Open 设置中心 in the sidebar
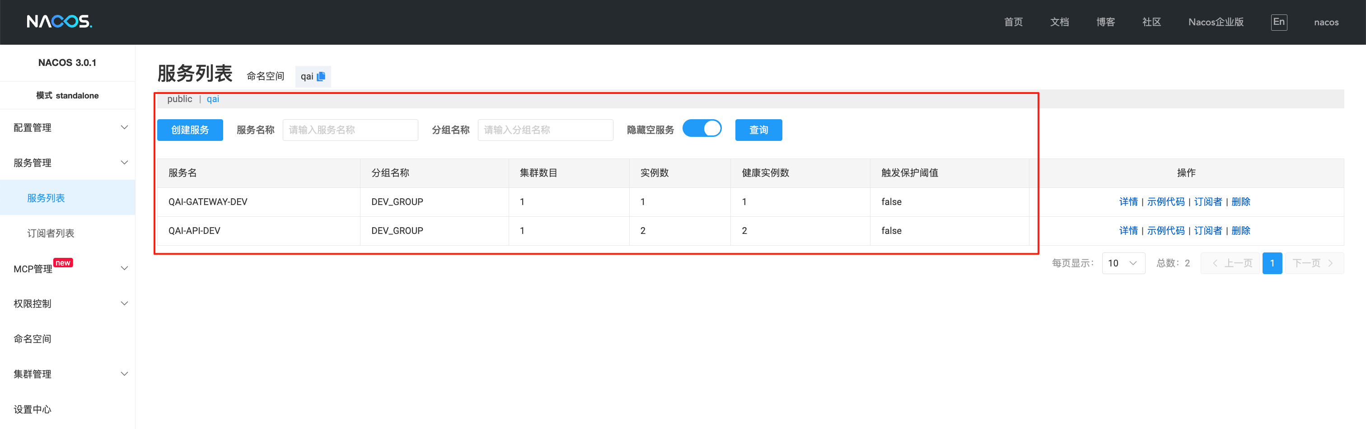 (x=67, y=410)
